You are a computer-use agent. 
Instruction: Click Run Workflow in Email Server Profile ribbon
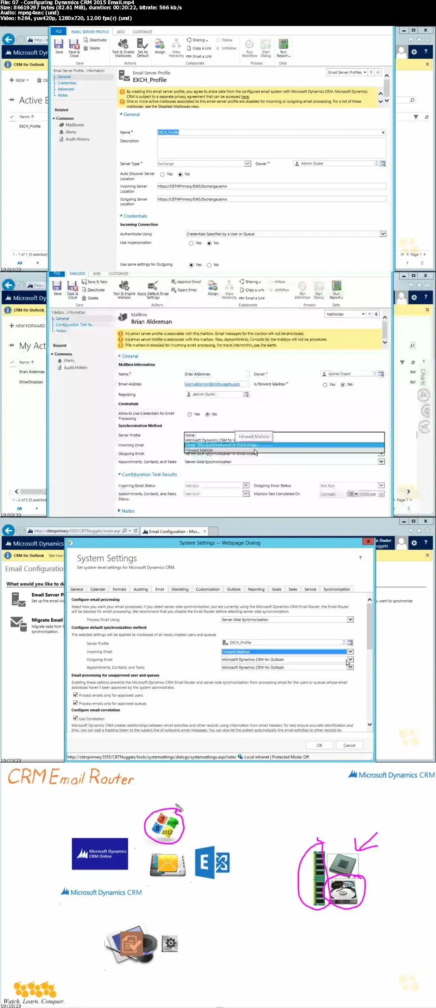tap(250, 48)
